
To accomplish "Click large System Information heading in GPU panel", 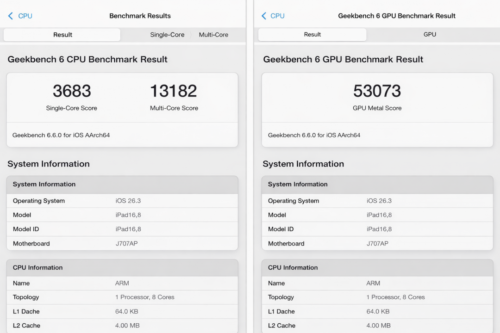I will click(303, 164).
